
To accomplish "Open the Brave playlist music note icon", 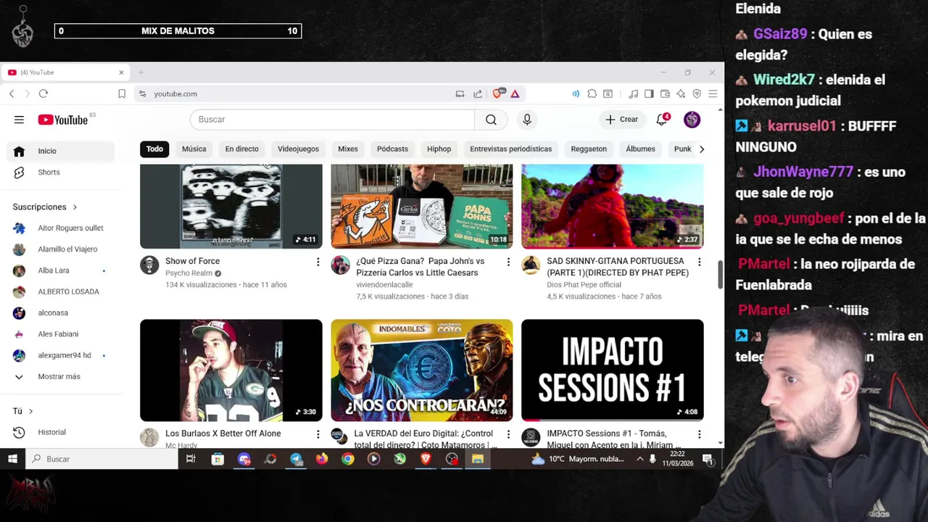I will [x=633, y=94].
